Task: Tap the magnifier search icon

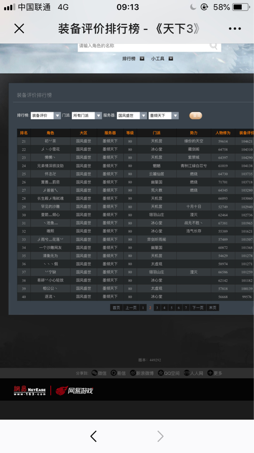Action: pos(214,46)
